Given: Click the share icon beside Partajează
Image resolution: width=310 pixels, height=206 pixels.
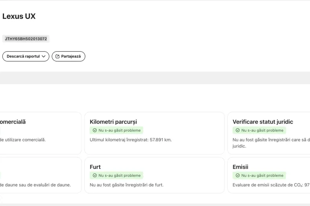Looking at the screenshot, I should (57, 56).
